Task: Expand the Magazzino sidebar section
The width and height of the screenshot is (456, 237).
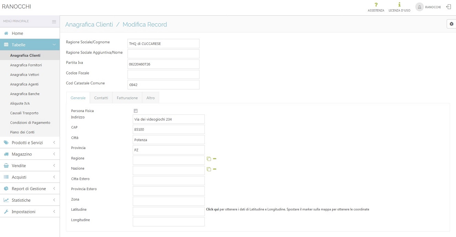Action: point(30,154)
